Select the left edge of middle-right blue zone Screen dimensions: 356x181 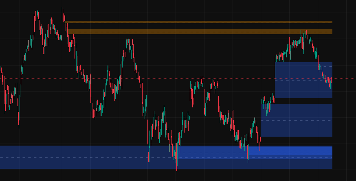[261, 120]
